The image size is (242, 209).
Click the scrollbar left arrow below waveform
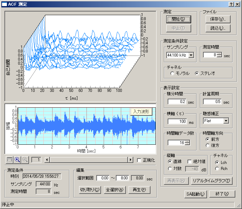47,160
